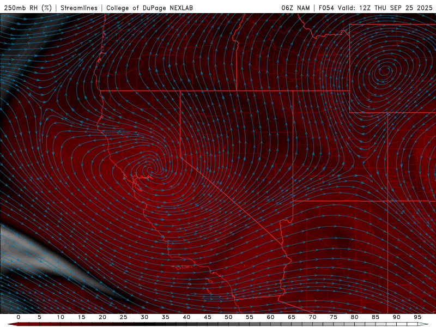Click the 70 tick on color scale
Image resolution: width=436 pixels, height=327 pixels.
click(312, 317)
